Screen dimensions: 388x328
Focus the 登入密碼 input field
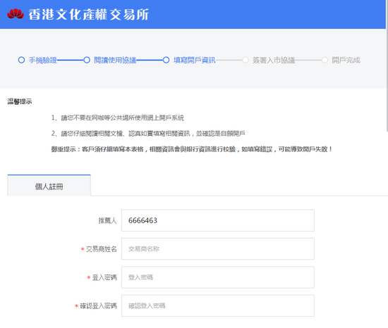(218, 277)
